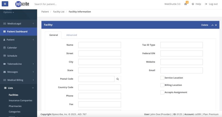222x117 pixels.
Task: Open the Provider Options dropdown
Action: [9, 12]
